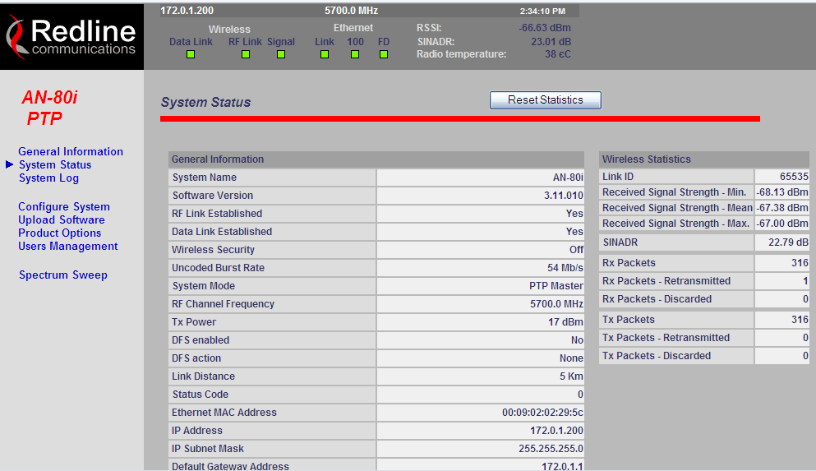Click the Ethernet 100 speed LED
Image resolution: width=816 pixels, height=471 pixels.
coord(355,54)
